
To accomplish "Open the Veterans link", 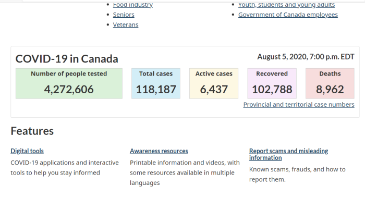I will 126,24.
